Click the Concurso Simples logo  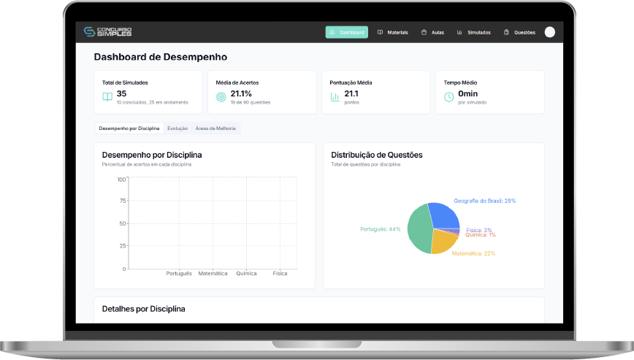[x=107, y=32]
